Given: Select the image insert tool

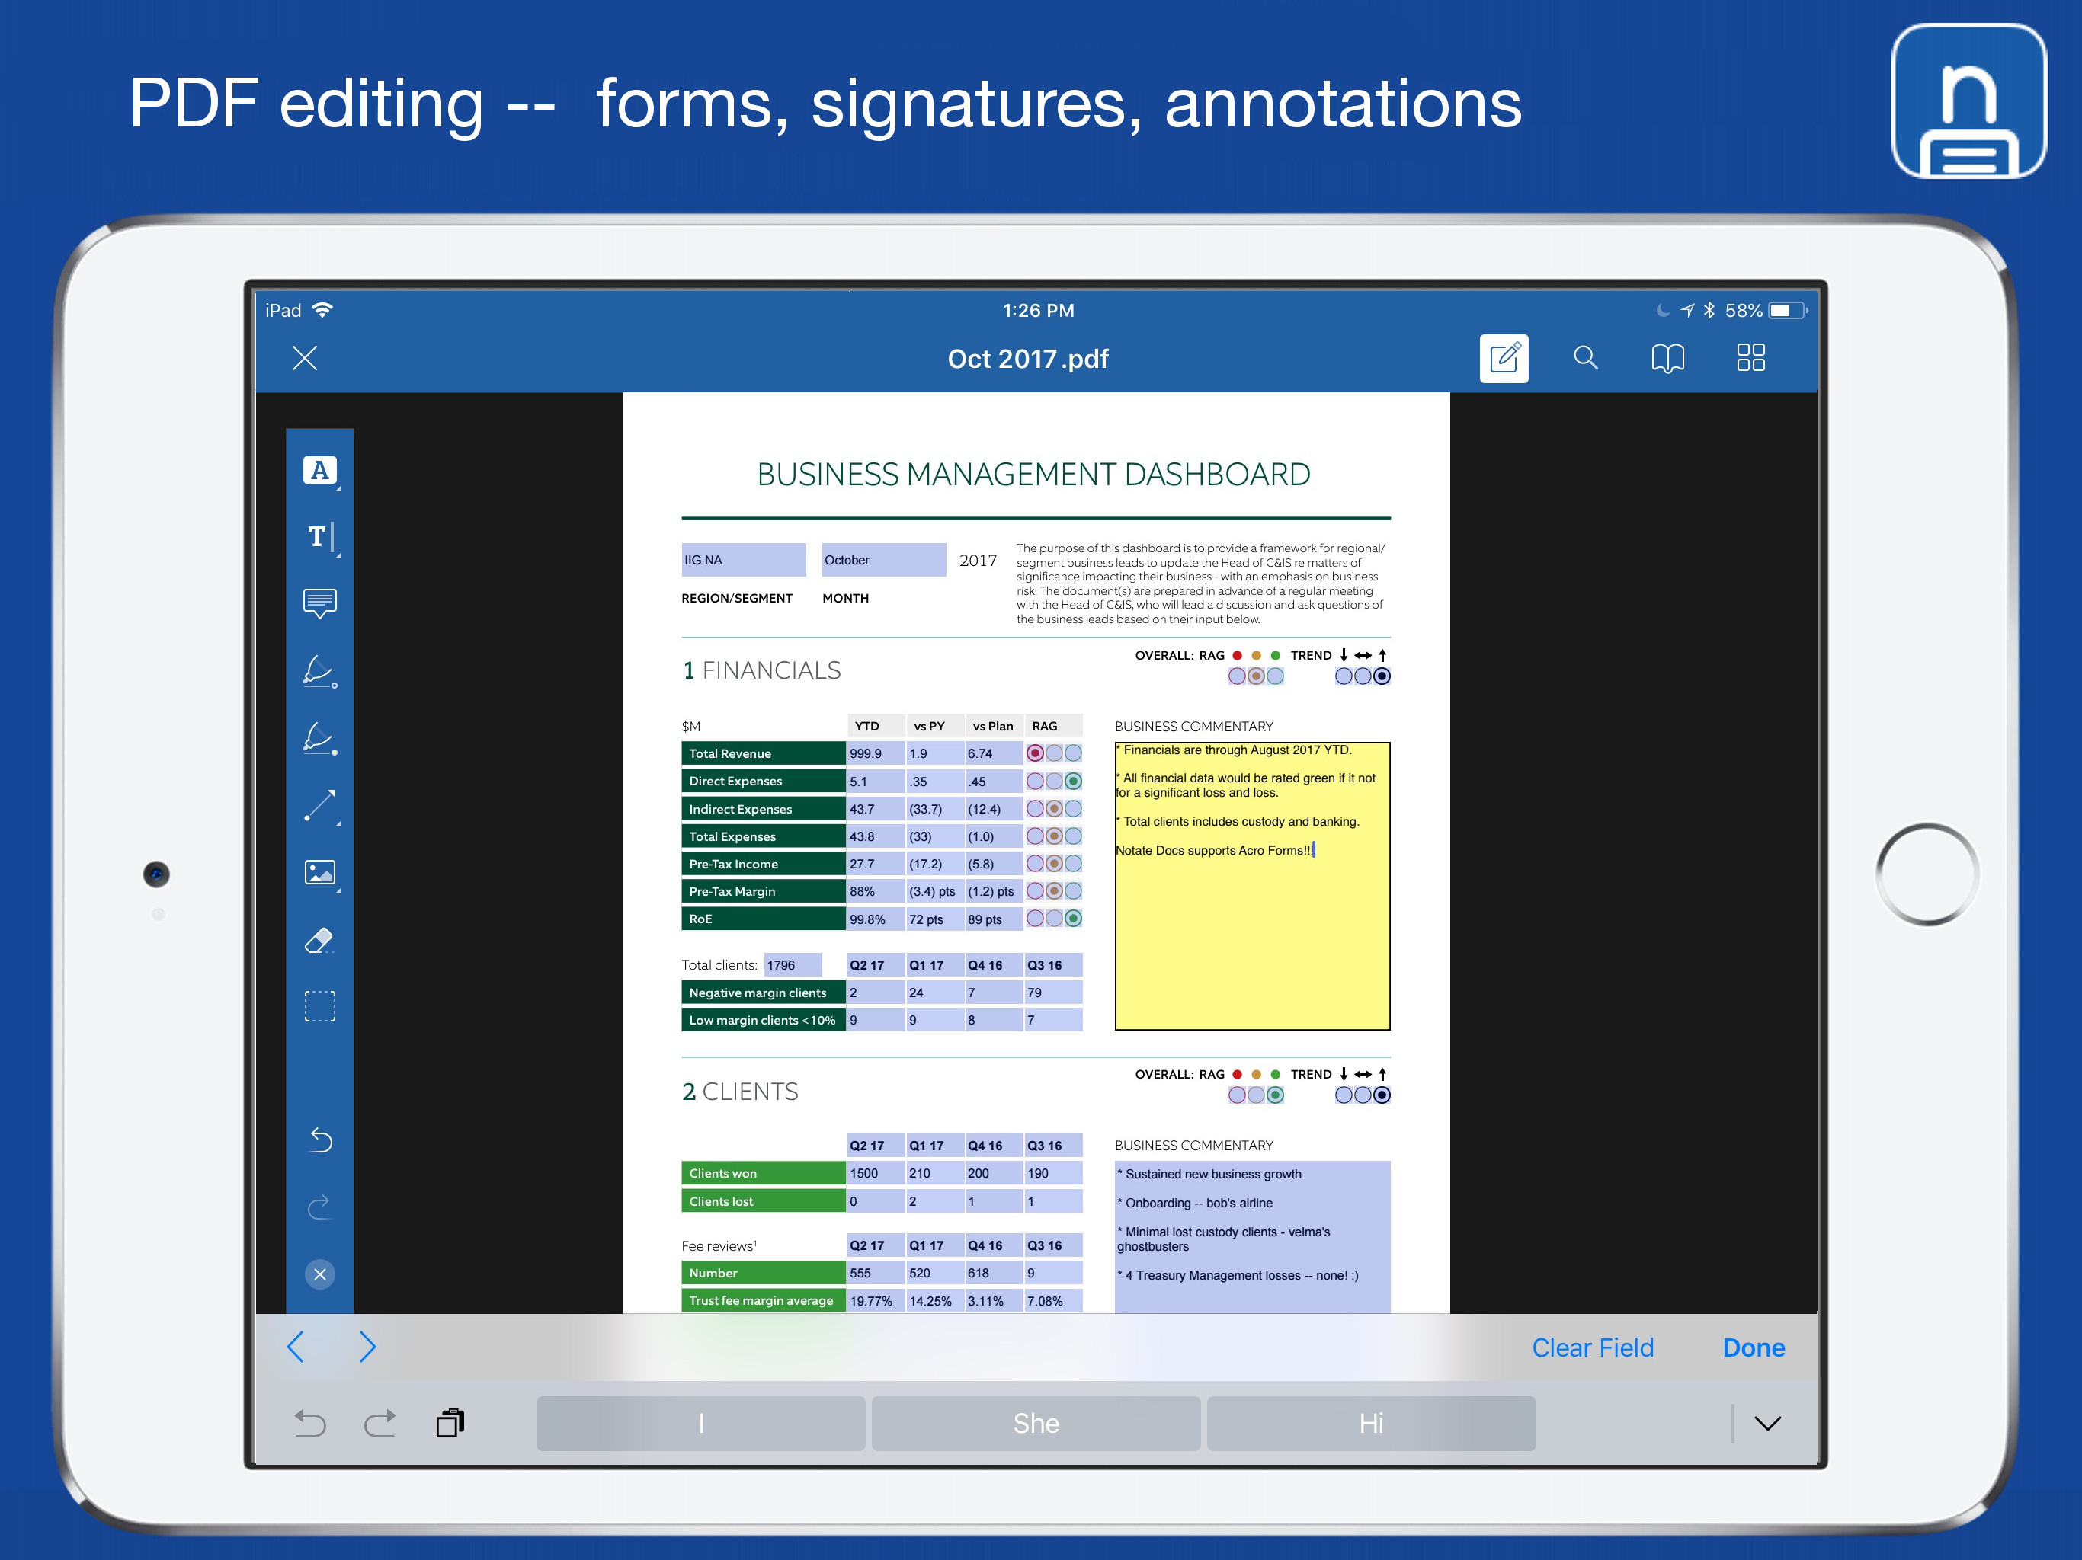Looking at the screenshot, I should (x=319, y=873).
